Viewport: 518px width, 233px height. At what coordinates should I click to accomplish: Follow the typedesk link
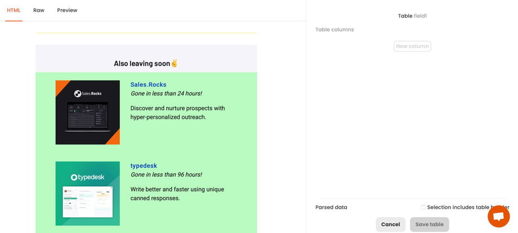(x=144, y=165)
